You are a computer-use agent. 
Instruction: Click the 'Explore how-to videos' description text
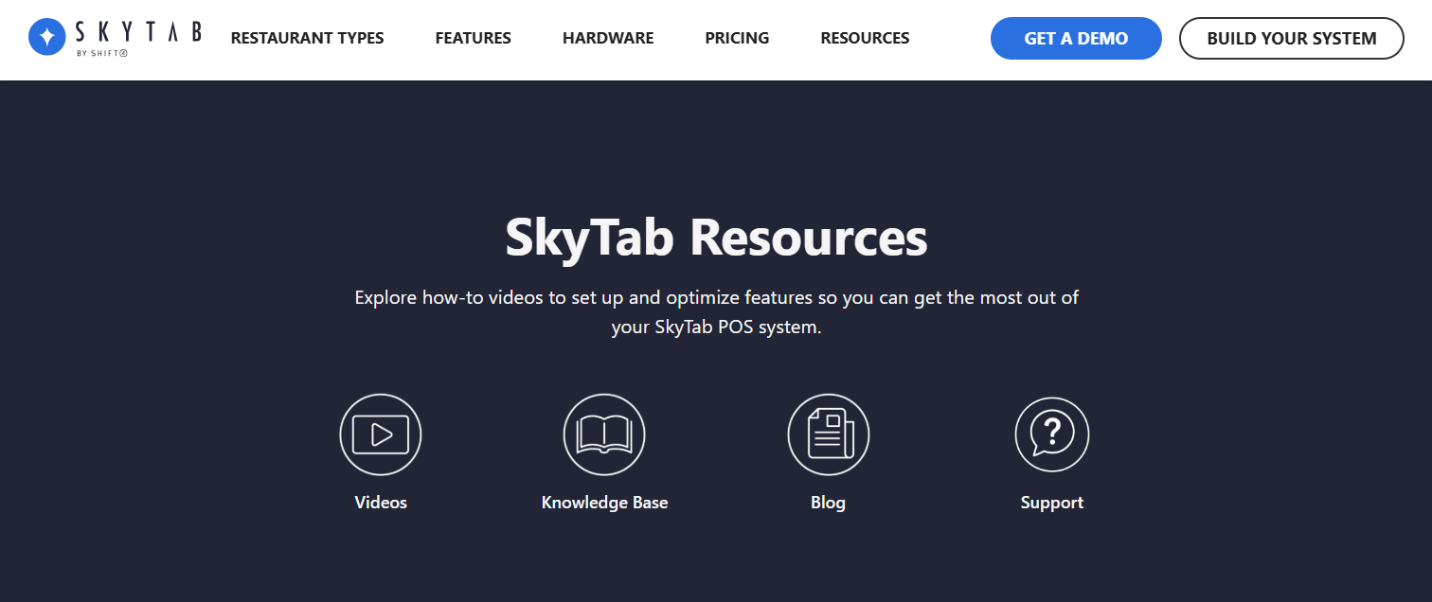coord(716,312)
